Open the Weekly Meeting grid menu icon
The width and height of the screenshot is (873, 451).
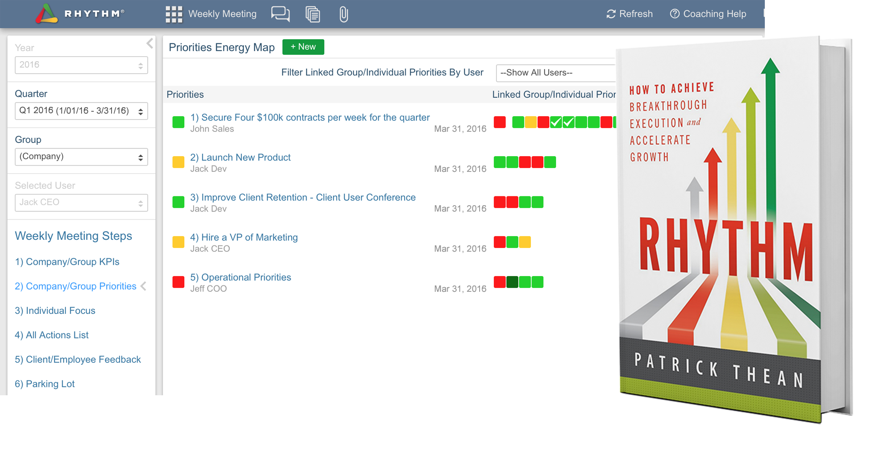[x=174, y=14]
